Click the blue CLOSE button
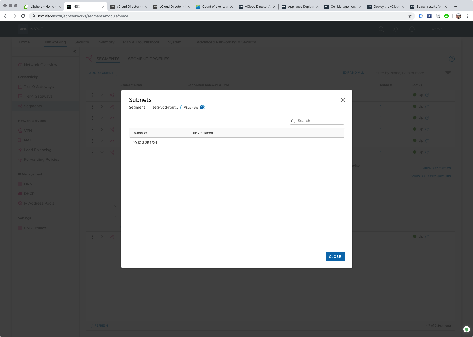The height and width of the screenshot is (337, 473). [x=335, y=256]
